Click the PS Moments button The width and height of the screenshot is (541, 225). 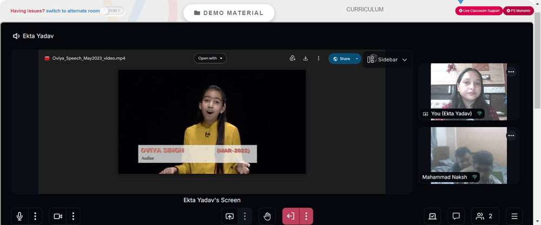[x=518, y=11]
